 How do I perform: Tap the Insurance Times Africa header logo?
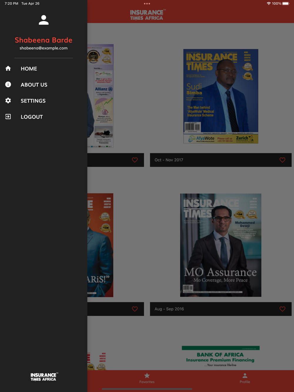tap(148, 15)
